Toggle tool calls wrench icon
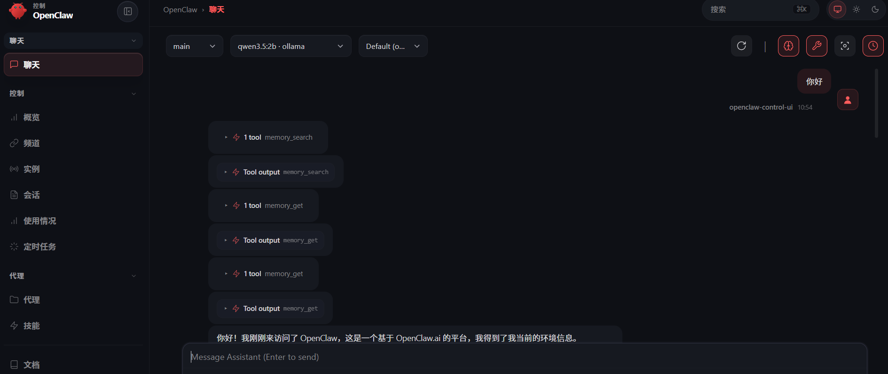The height and width of the screenshot is (374, 888). point(817,46)
